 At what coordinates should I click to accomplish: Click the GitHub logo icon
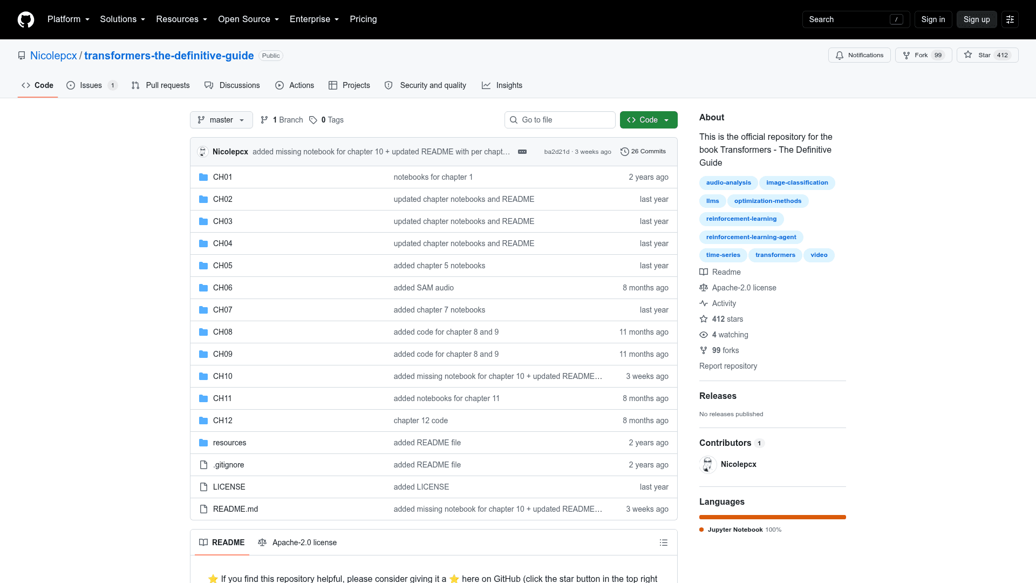[x=26, y=19]
